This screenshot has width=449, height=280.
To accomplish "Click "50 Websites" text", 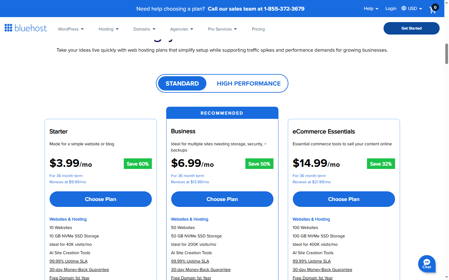I will pos(183,228).
